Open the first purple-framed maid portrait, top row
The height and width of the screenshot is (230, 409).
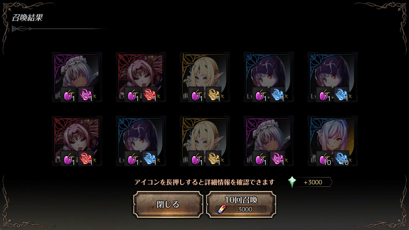(77, 77)
